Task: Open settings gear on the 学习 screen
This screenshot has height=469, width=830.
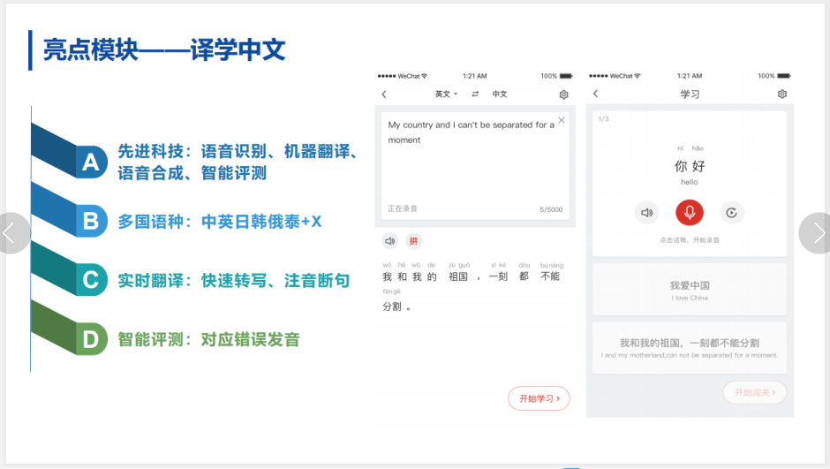Action: coord(781,95)
